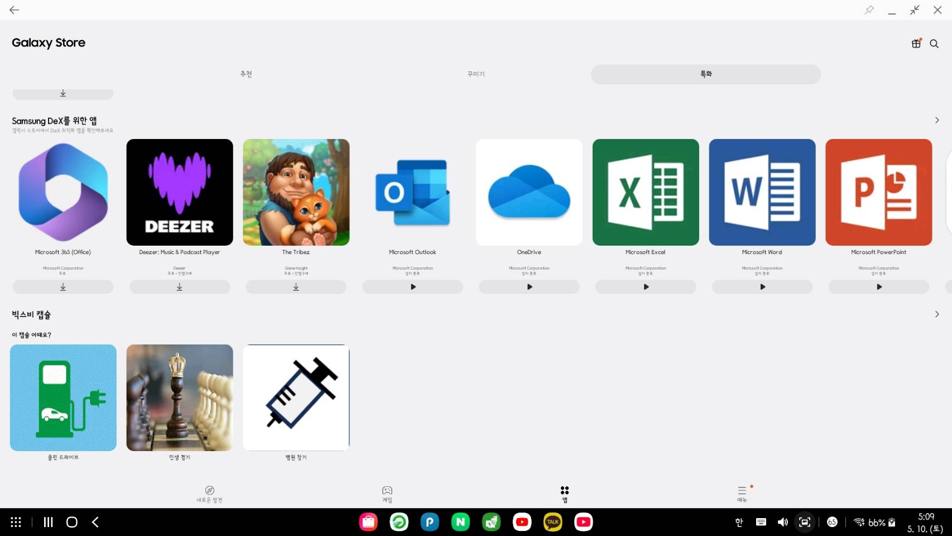Open the Deezer app icon
This screenshot has height=536, width=952.
pyautogui.click(x=180, y=192)
